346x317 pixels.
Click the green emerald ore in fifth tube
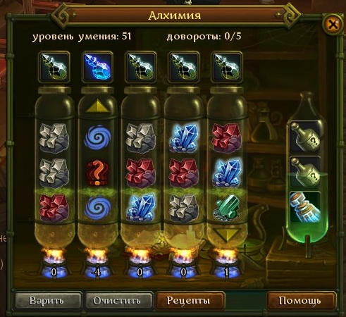227,209
